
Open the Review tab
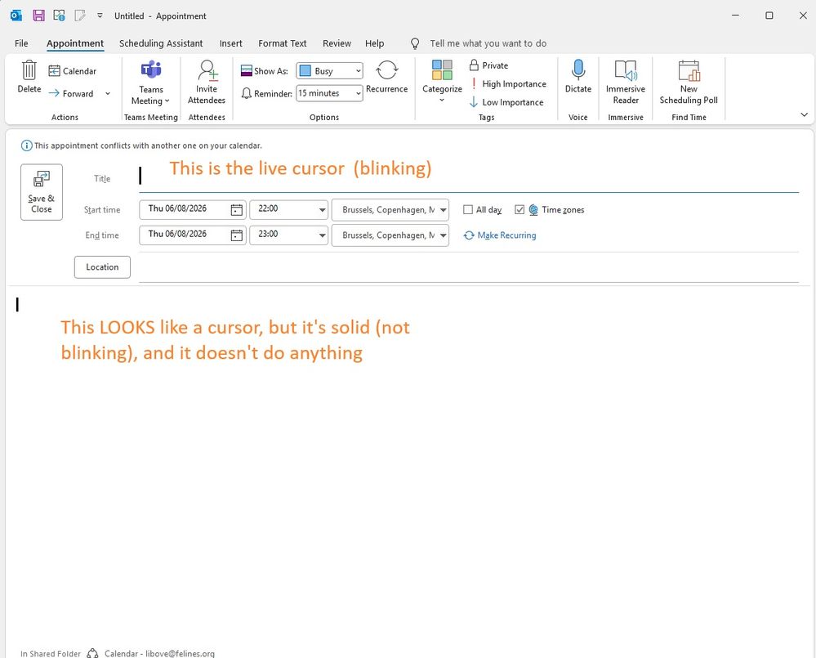coord(337,43)
